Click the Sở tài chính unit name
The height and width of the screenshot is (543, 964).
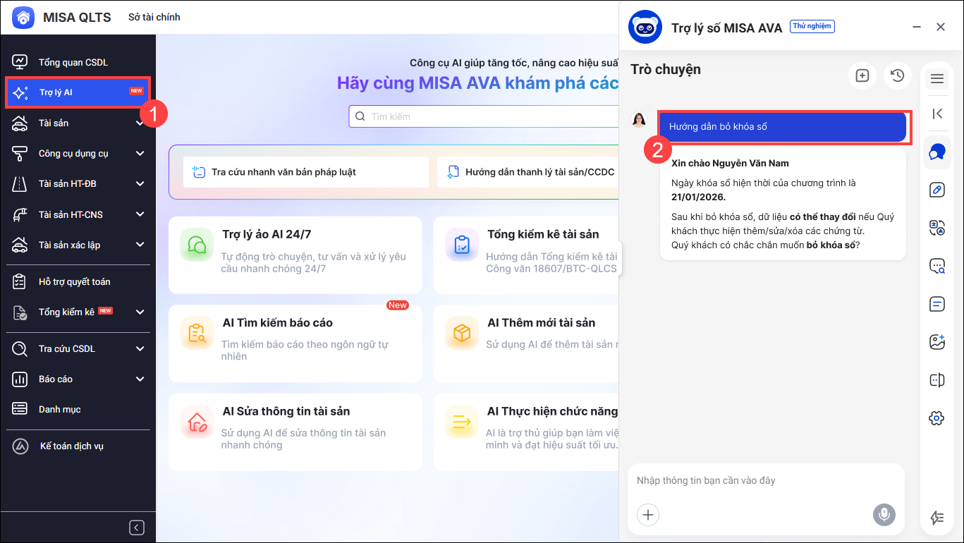(x=154, y=17)
